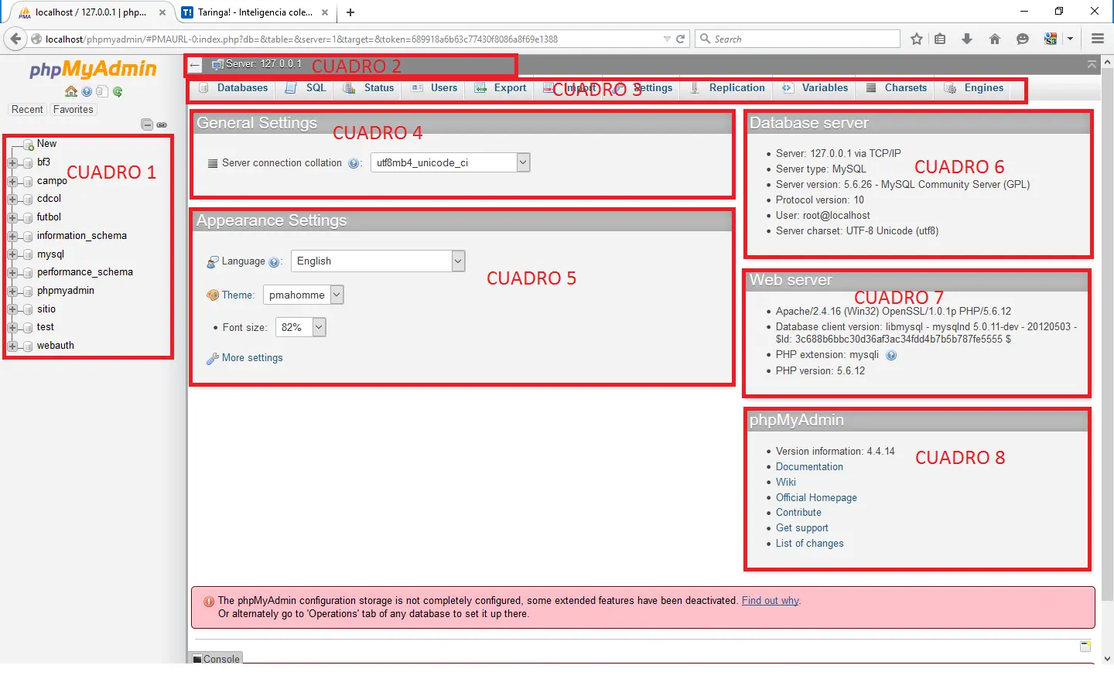Open the List of changes link
The image size is (1114, 696).
click(x=809, y=544)
